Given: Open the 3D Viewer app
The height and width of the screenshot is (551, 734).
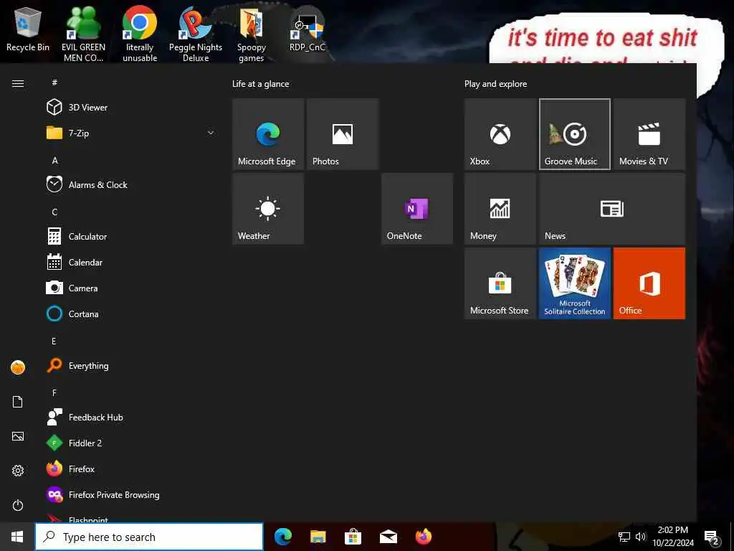Looking at the screenshot, I should (x=131, y=108).
